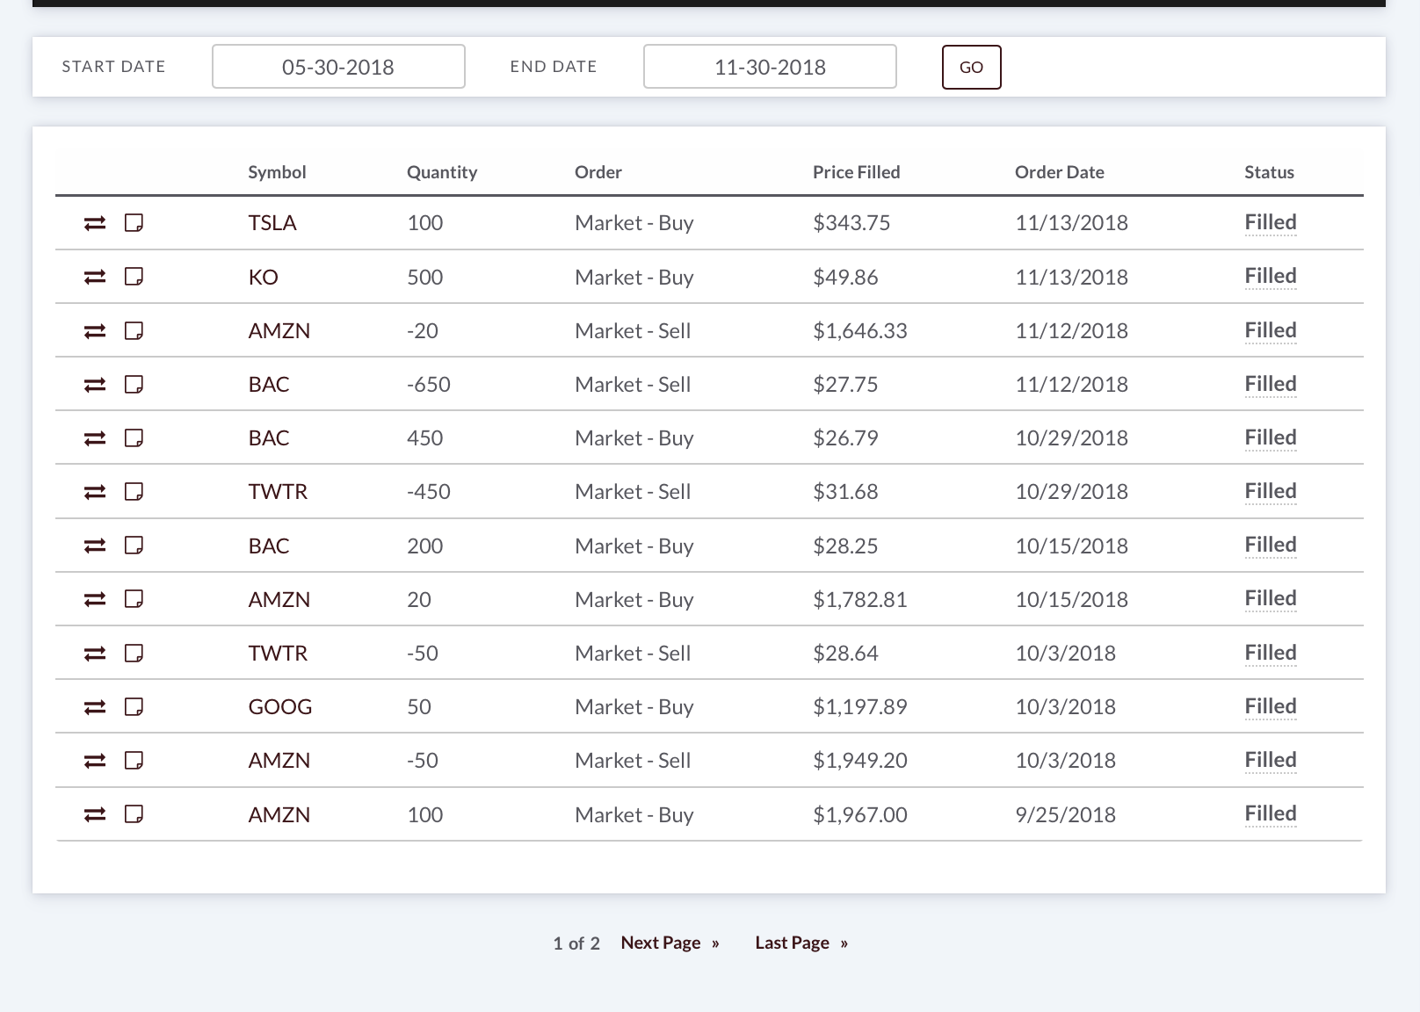1420x1012 pixels.
Task: Jump to the Last Page link
Action: click(x=801, y=943)
